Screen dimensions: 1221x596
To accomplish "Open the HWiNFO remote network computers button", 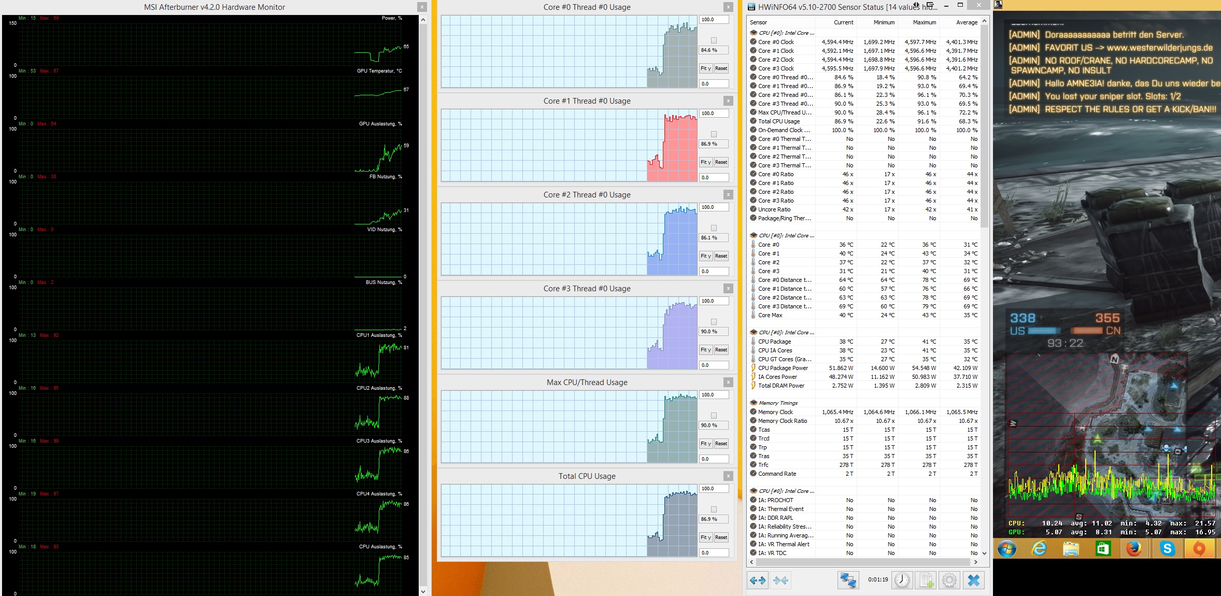I will point(848,580).
